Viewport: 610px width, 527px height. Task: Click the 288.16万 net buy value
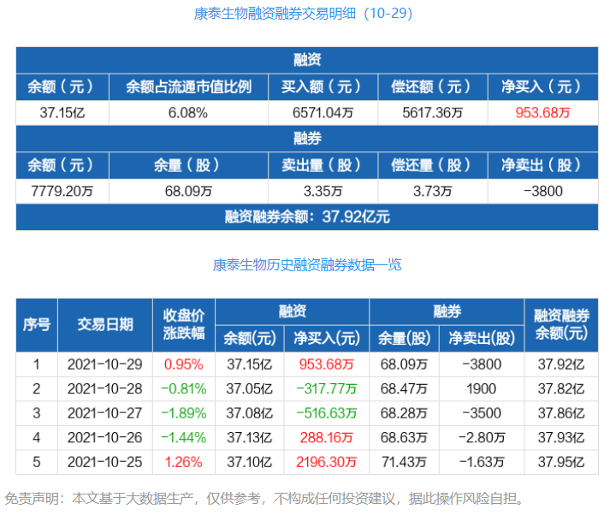click(327, 437)
